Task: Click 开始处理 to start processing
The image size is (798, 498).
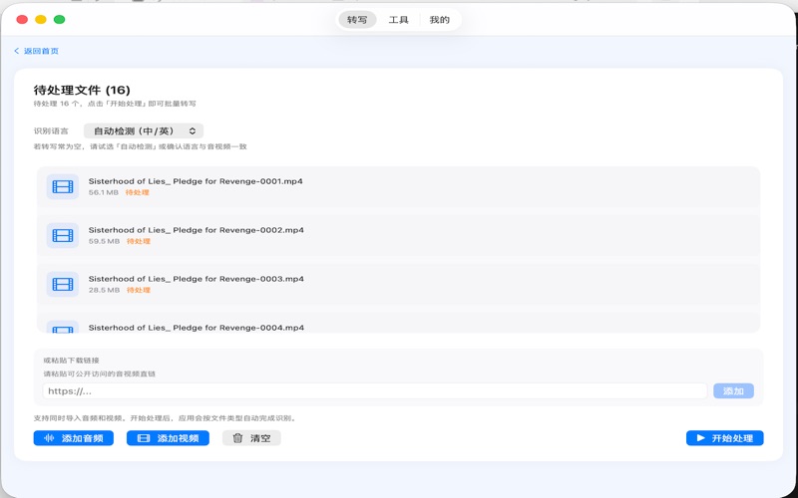Action: pos(725,438)
